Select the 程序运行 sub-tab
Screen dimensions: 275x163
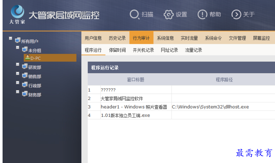click(93, 50)
